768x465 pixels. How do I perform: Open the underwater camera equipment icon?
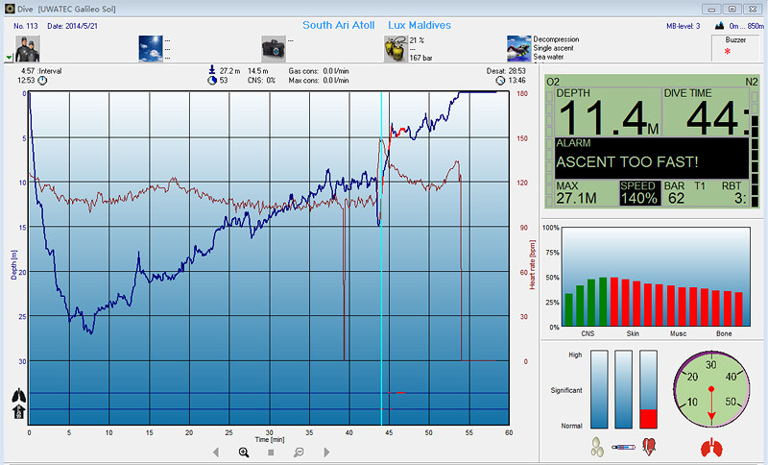274,48
